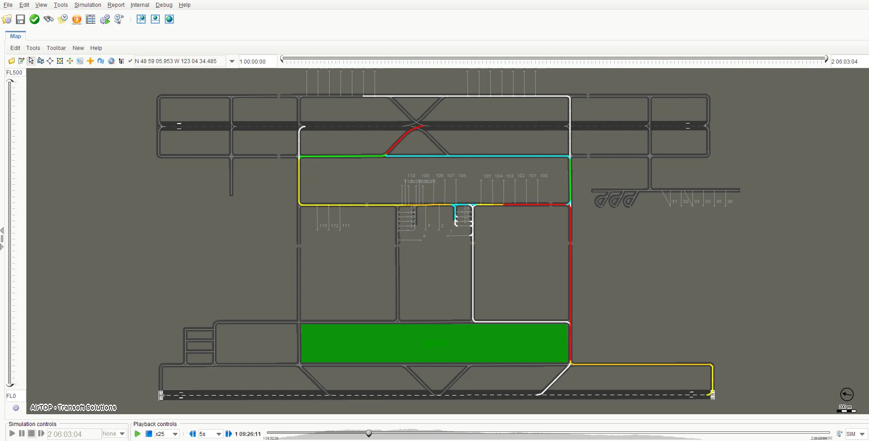Click the simulation time field 2 06:03:04
Viewport: 869px width, 441px height.
pos(74,434)
